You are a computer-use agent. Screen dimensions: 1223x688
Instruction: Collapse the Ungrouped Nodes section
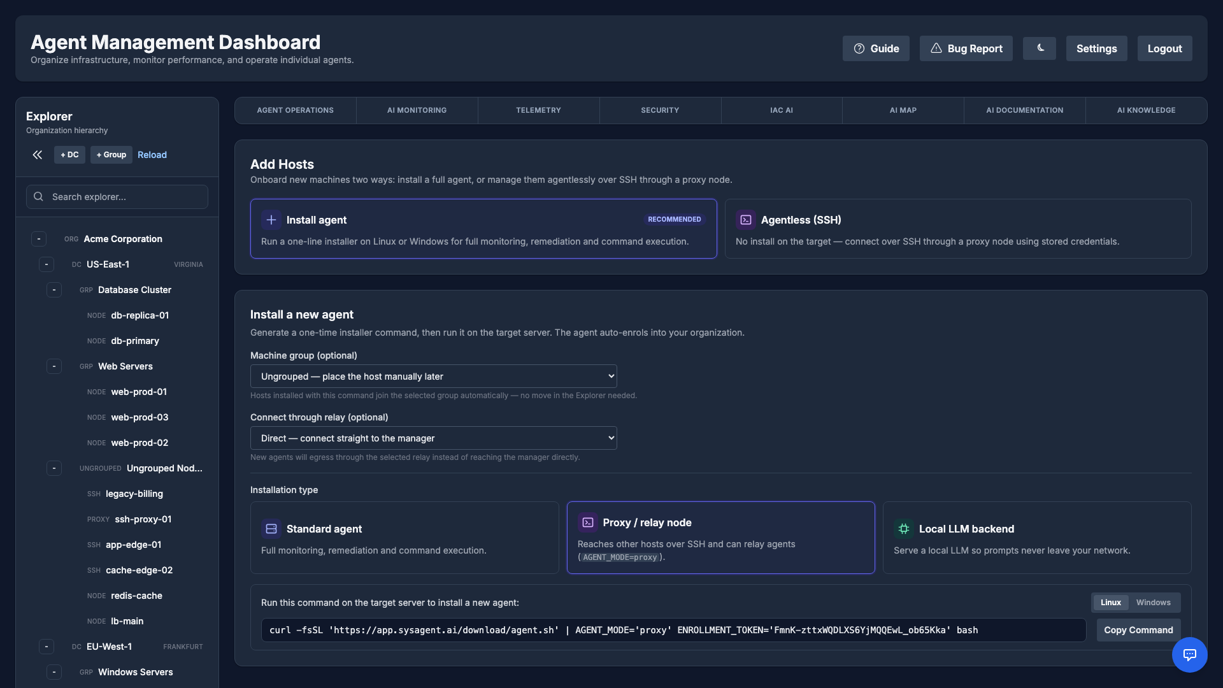54,468
